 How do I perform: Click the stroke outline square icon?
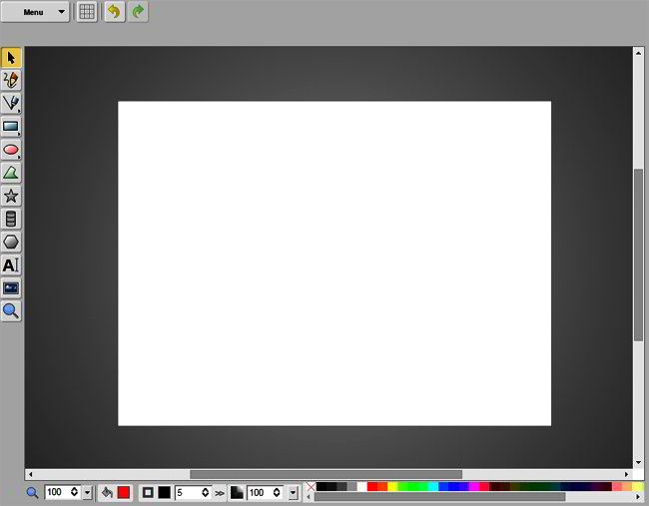pyautogui.click(x=148, y=492)
